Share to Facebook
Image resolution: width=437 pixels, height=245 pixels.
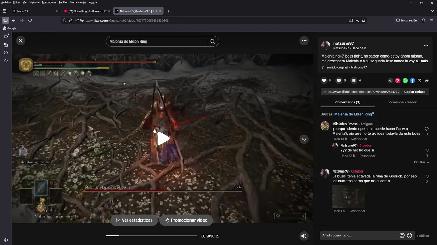(x=412, y=81)
